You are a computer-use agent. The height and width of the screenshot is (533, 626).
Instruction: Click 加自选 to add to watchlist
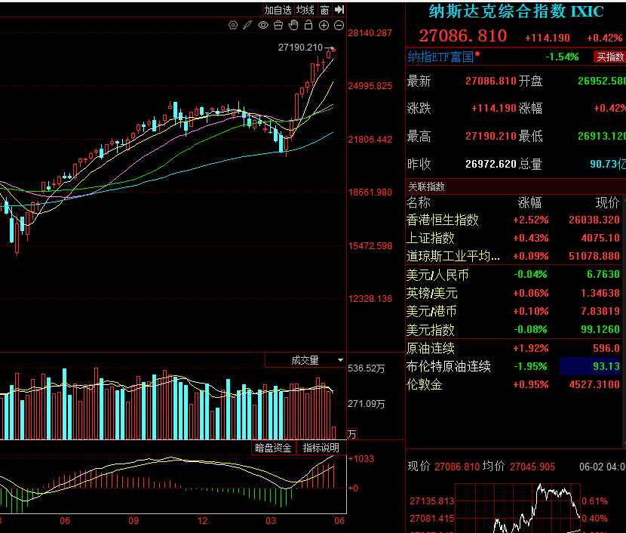click(x=278, y=10)
